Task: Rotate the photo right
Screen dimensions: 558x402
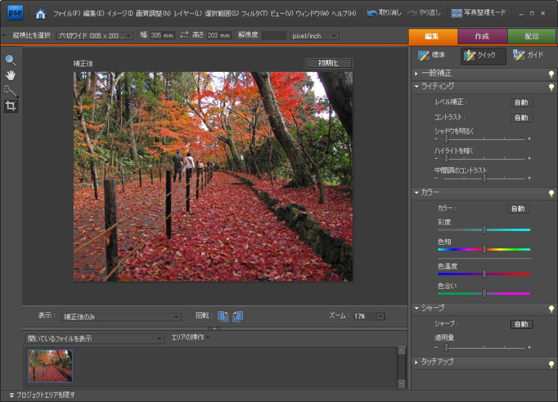Action: (237, 317)
